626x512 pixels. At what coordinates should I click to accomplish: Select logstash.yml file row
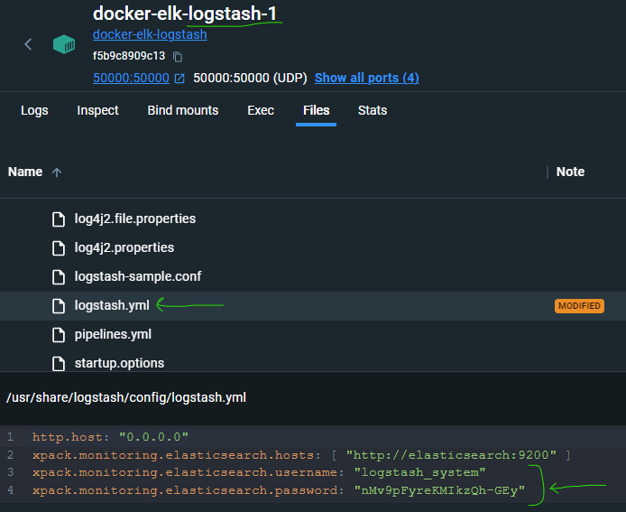coord(313,306)
